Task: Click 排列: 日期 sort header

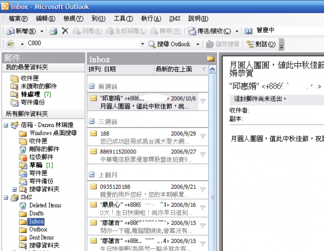Action: [x=120, y=69]
